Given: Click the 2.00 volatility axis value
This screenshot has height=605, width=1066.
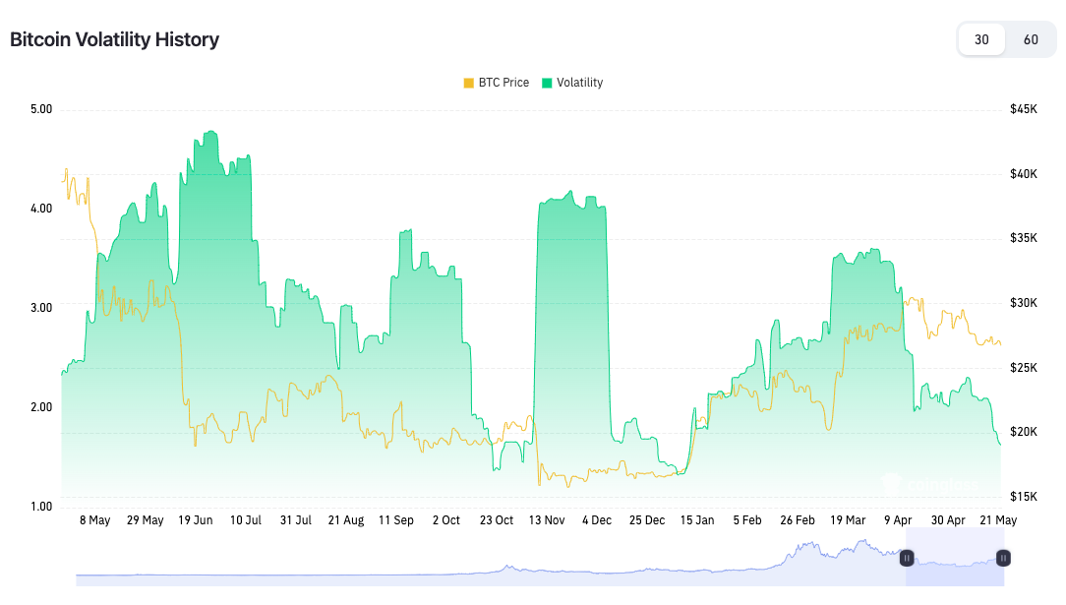Looking at the screenshot, I should tap(40, 407).
